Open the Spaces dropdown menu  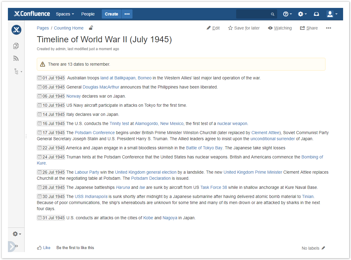point(65,14)
